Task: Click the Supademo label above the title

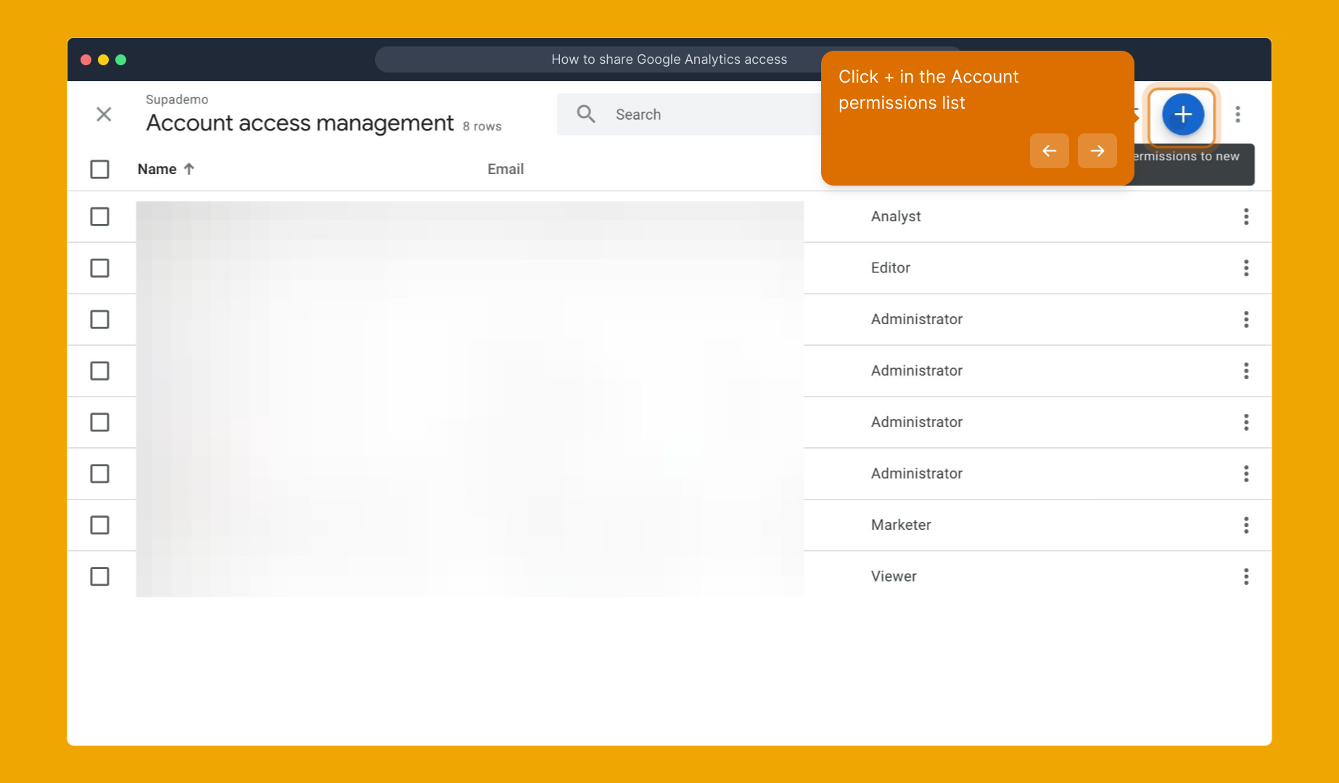Action: pos(176,99)
